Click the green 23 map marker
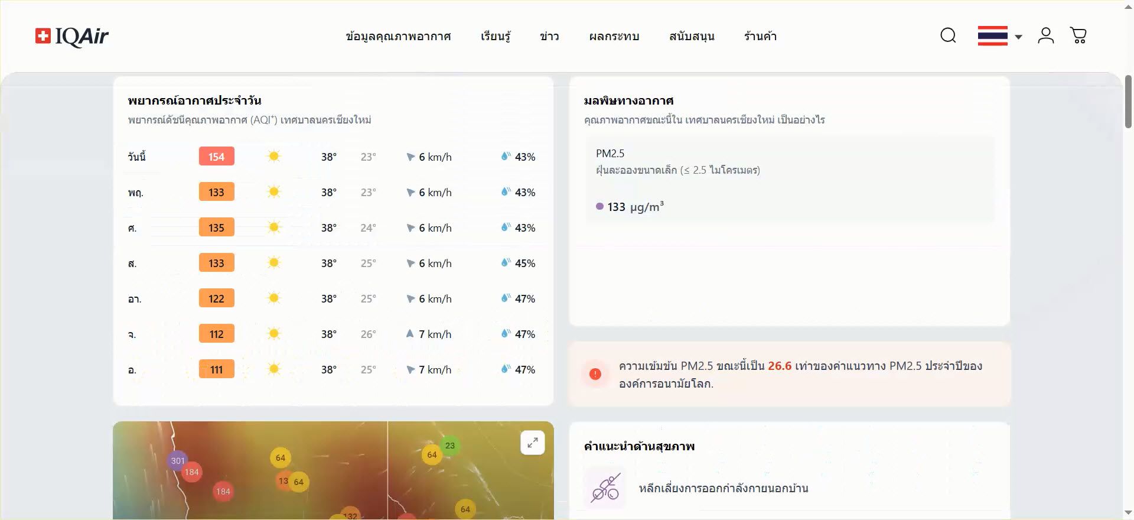The image size is (1134, 520). 450,446
